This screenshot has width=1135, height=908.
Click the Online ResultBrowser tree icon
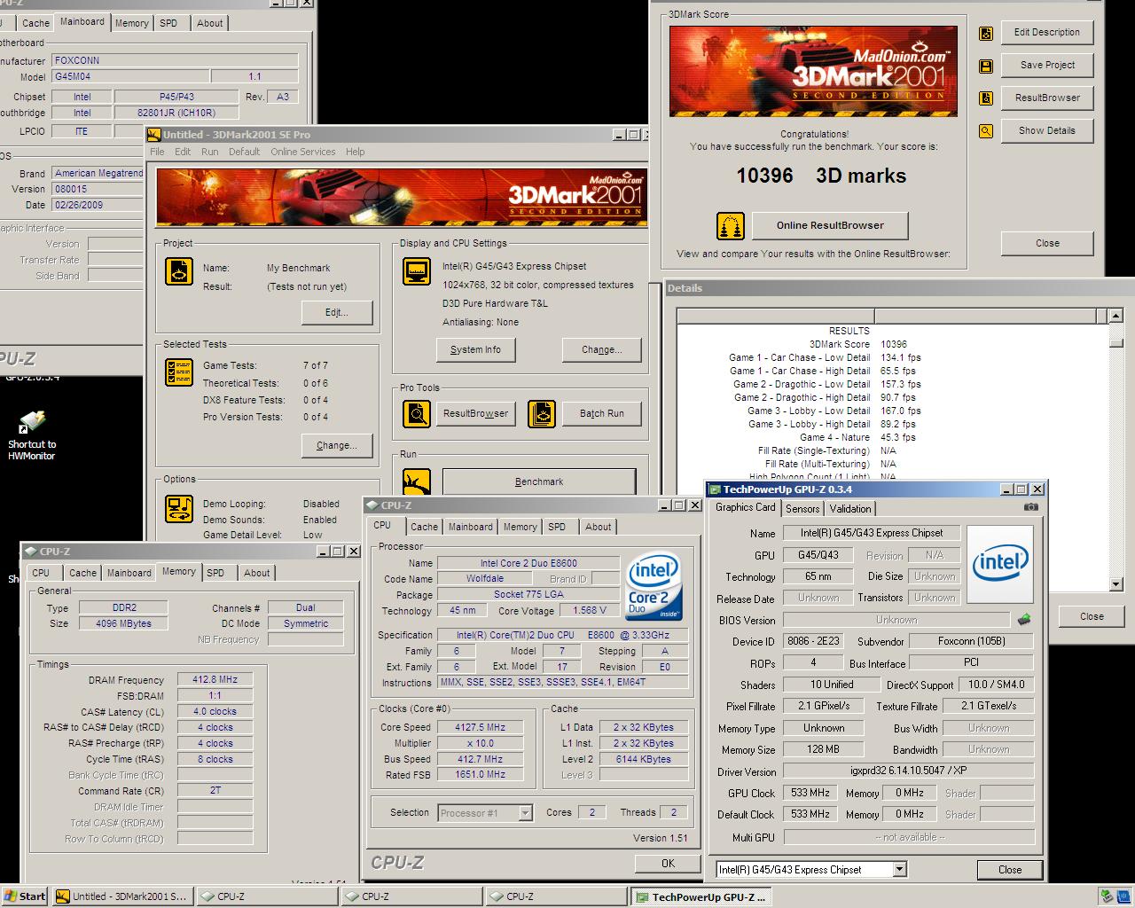(731, 226)
